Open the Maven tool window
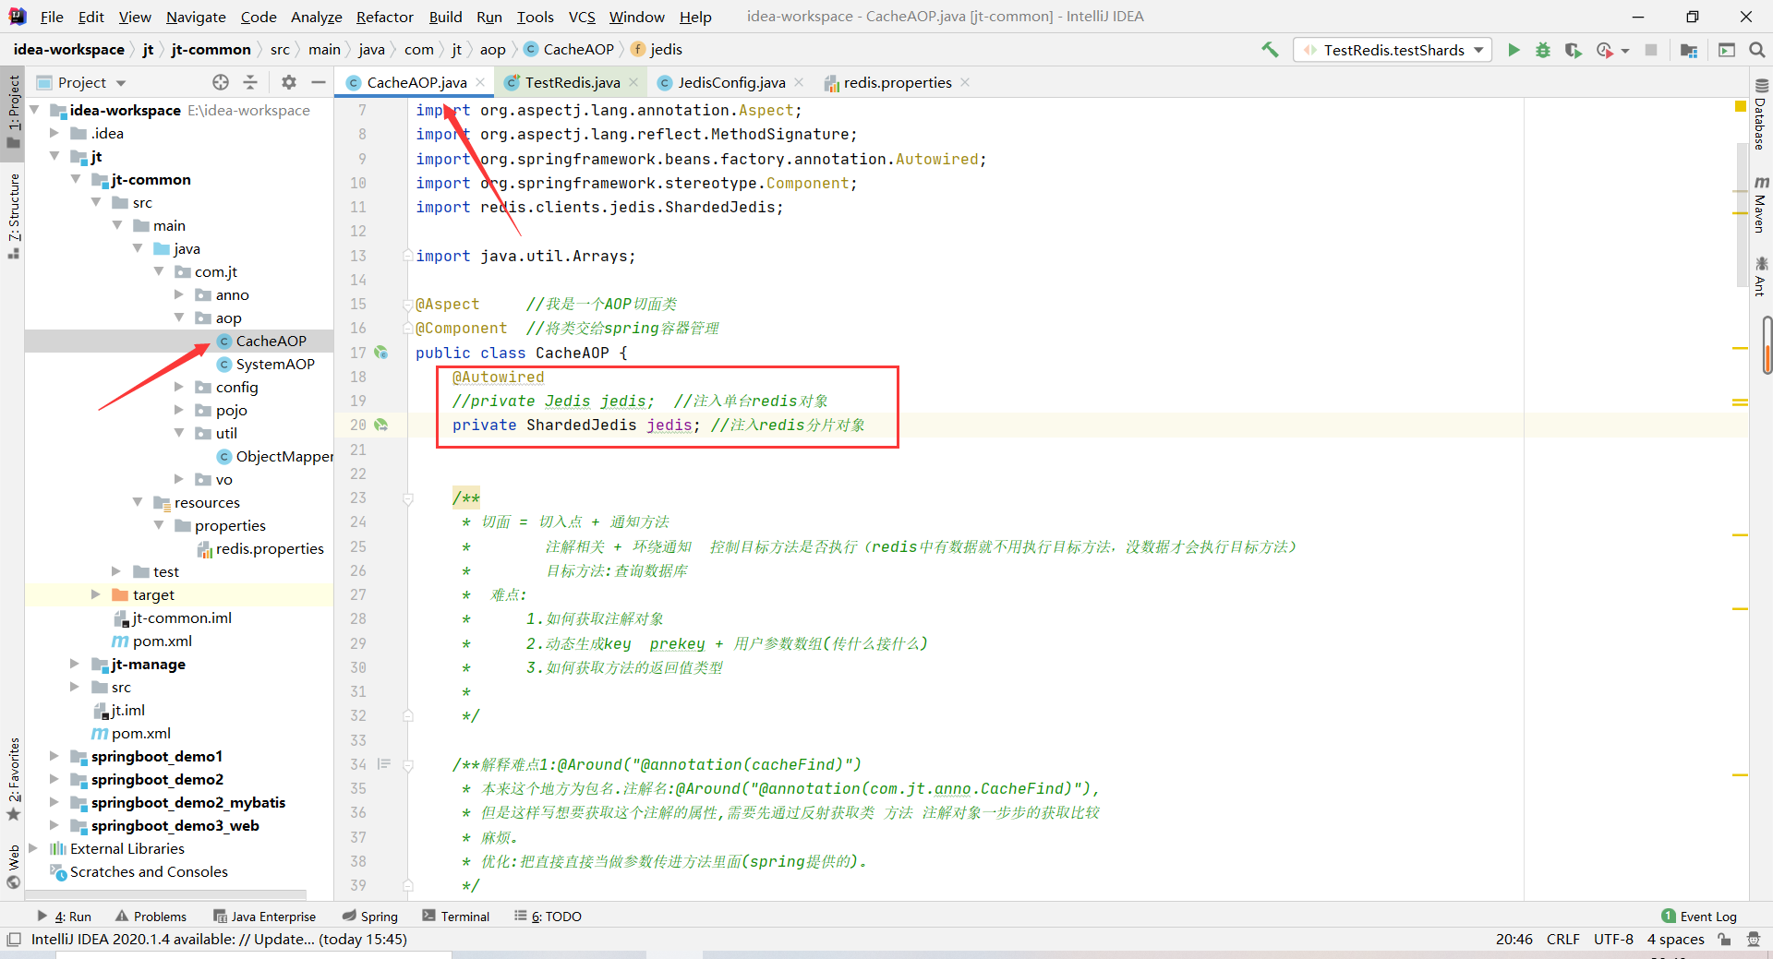Viewport: 1773px width, 959px height. pyautogui.click(x=1760, y=205)
